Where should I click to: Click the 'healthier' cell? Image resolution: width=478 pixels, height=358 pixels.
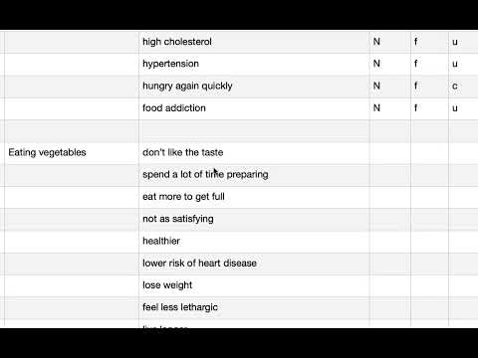coord(254,242)
